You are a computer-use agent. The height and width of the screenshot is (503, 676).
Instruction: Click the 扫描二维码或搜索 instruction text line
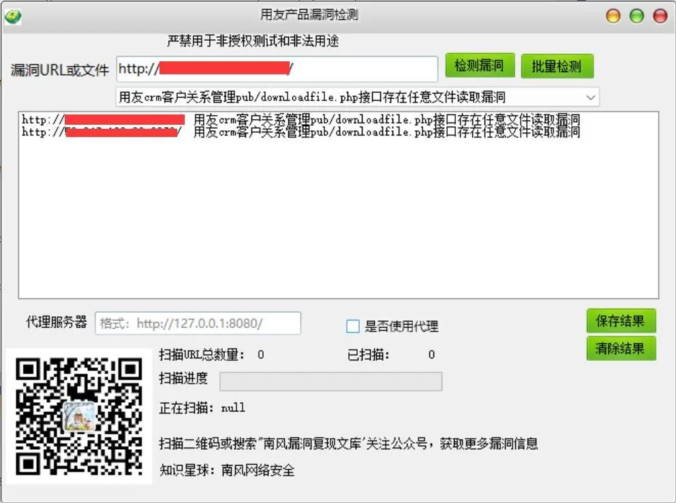[x=348, y=443]
